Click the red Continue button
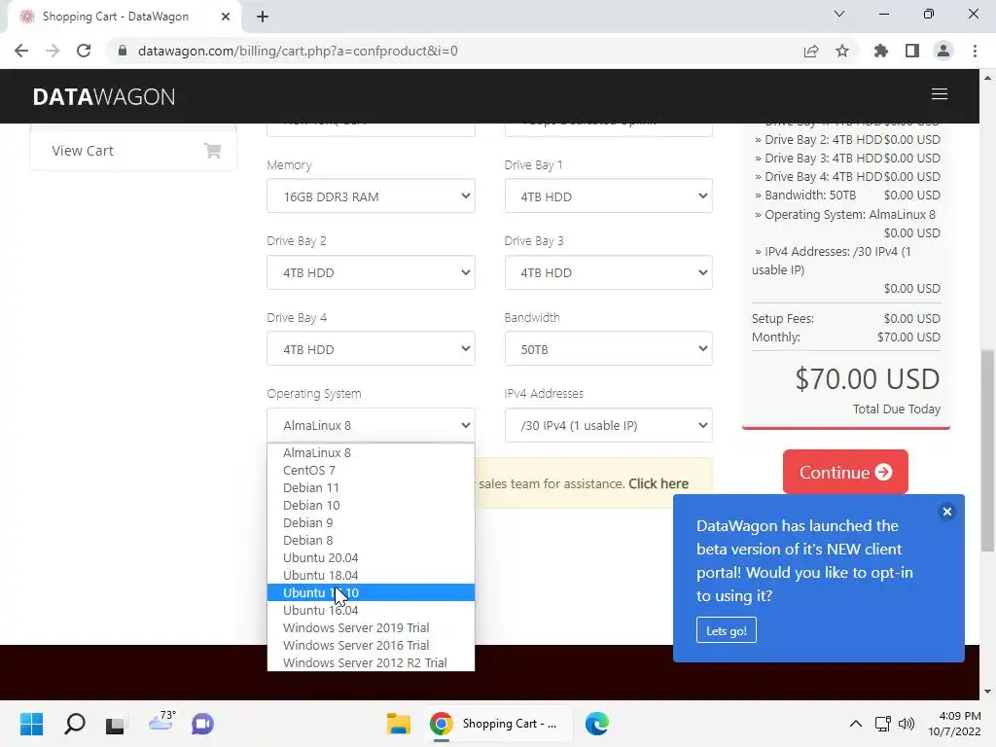This screenshot has height=747, width=996. coord(845,472)
